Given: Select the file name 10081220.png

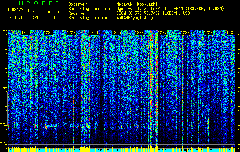Looking at the screenshot, I should [21, 10].
